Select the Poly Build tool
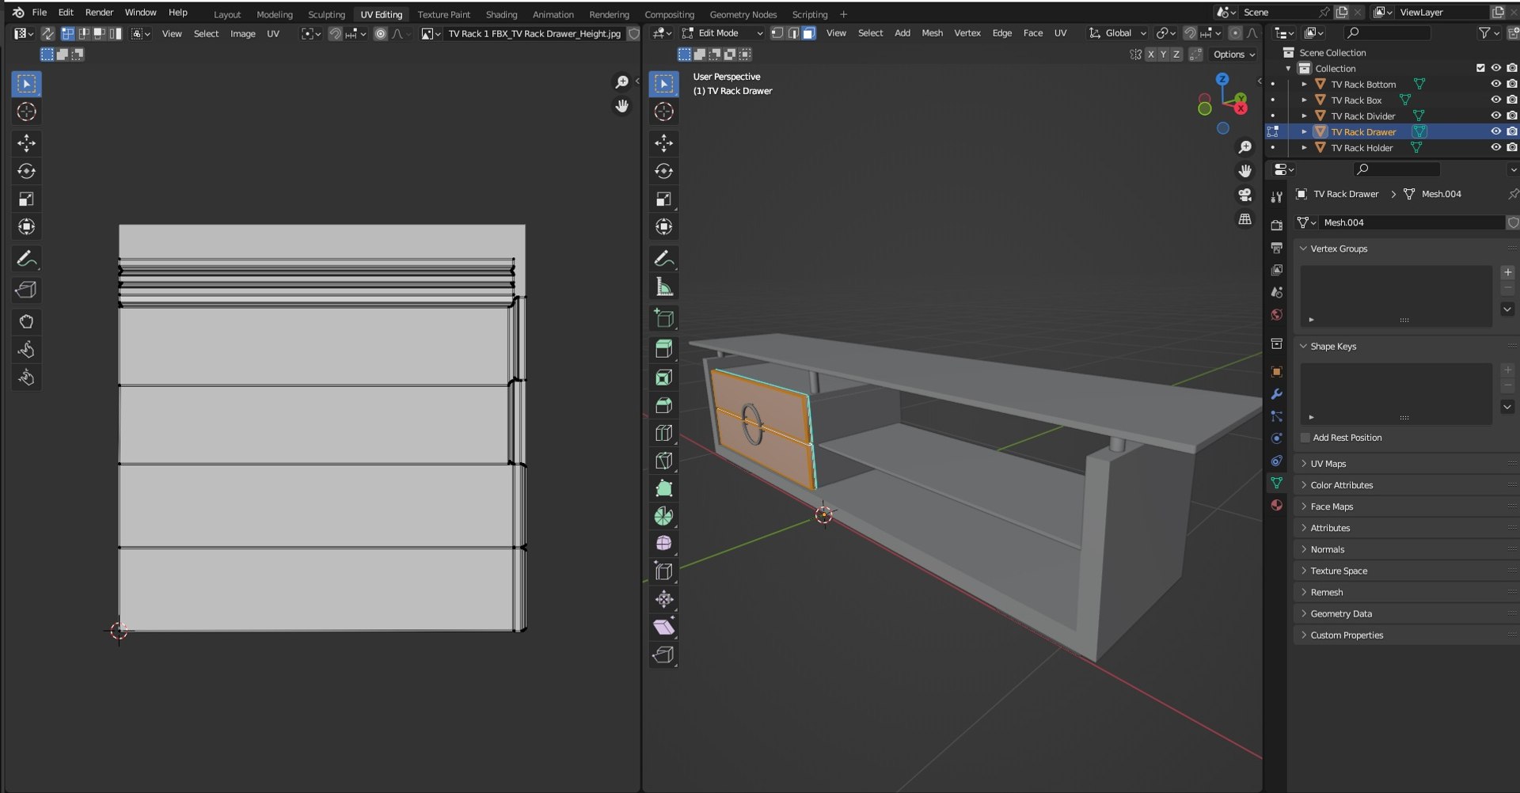Image resolution: width=1520 pixels, height=793 pixels. [663, 488]
